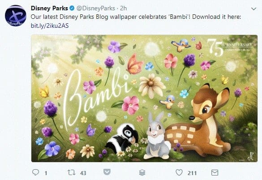Open the 2h timestamp permalink
This screenshot has width=262, height=180.
point(124,8)
